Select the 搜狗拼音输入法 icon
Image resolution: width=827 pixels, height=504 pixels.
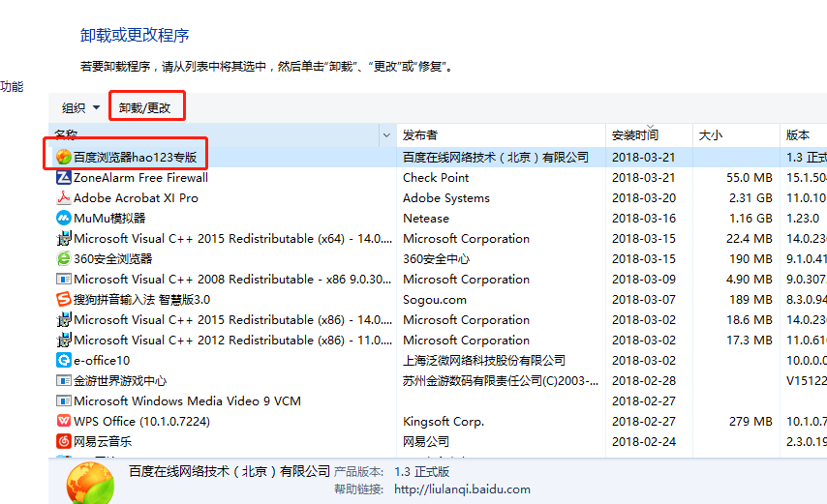[x=64, y=299]
